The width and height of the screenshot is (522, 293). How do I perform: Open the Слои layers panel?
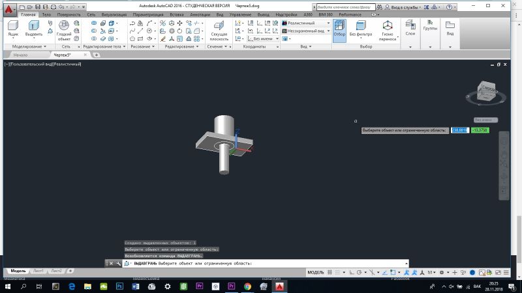[410, 28]
